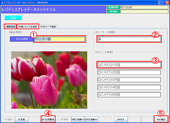Viewport: 170px width, 123px height.
Task: Focus the キーワード field containing 春
Action: coord(129,39)
